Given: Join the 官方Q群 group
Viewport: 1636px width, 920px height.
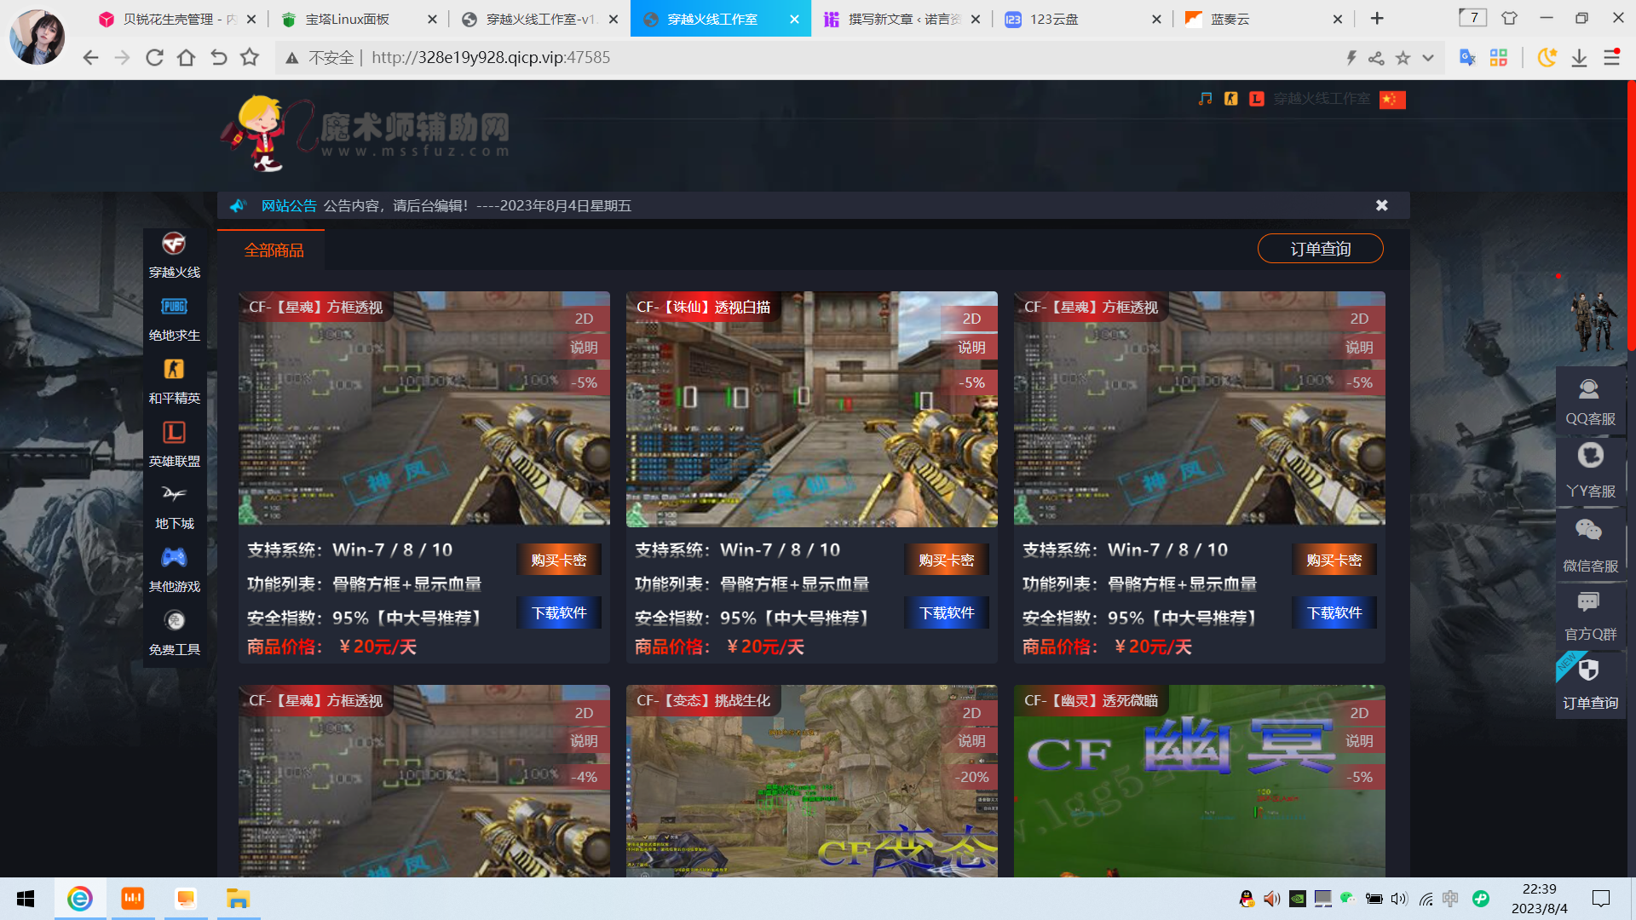Looking at the screenshot, I should click(1590, 617).
